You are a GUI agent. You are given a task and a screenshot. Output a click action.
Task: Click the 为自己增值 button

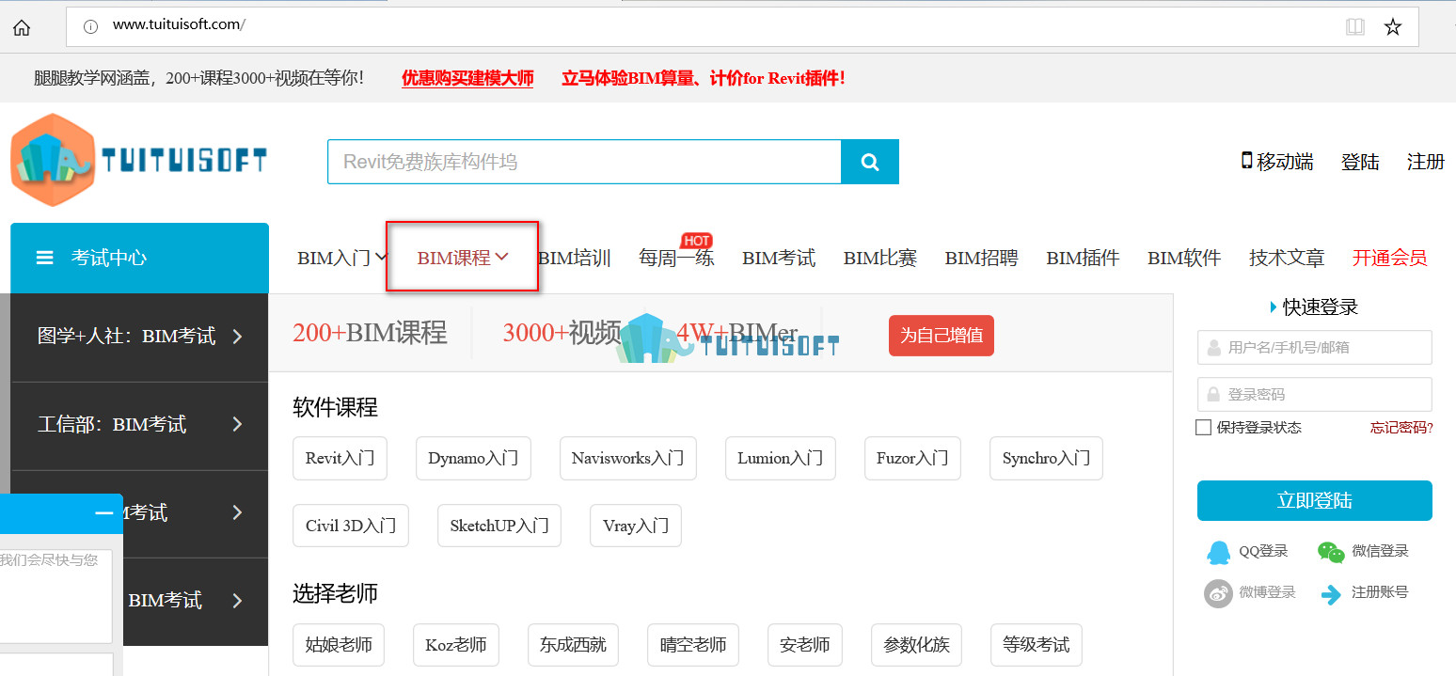pyautogui.click(x=942, y=336)
